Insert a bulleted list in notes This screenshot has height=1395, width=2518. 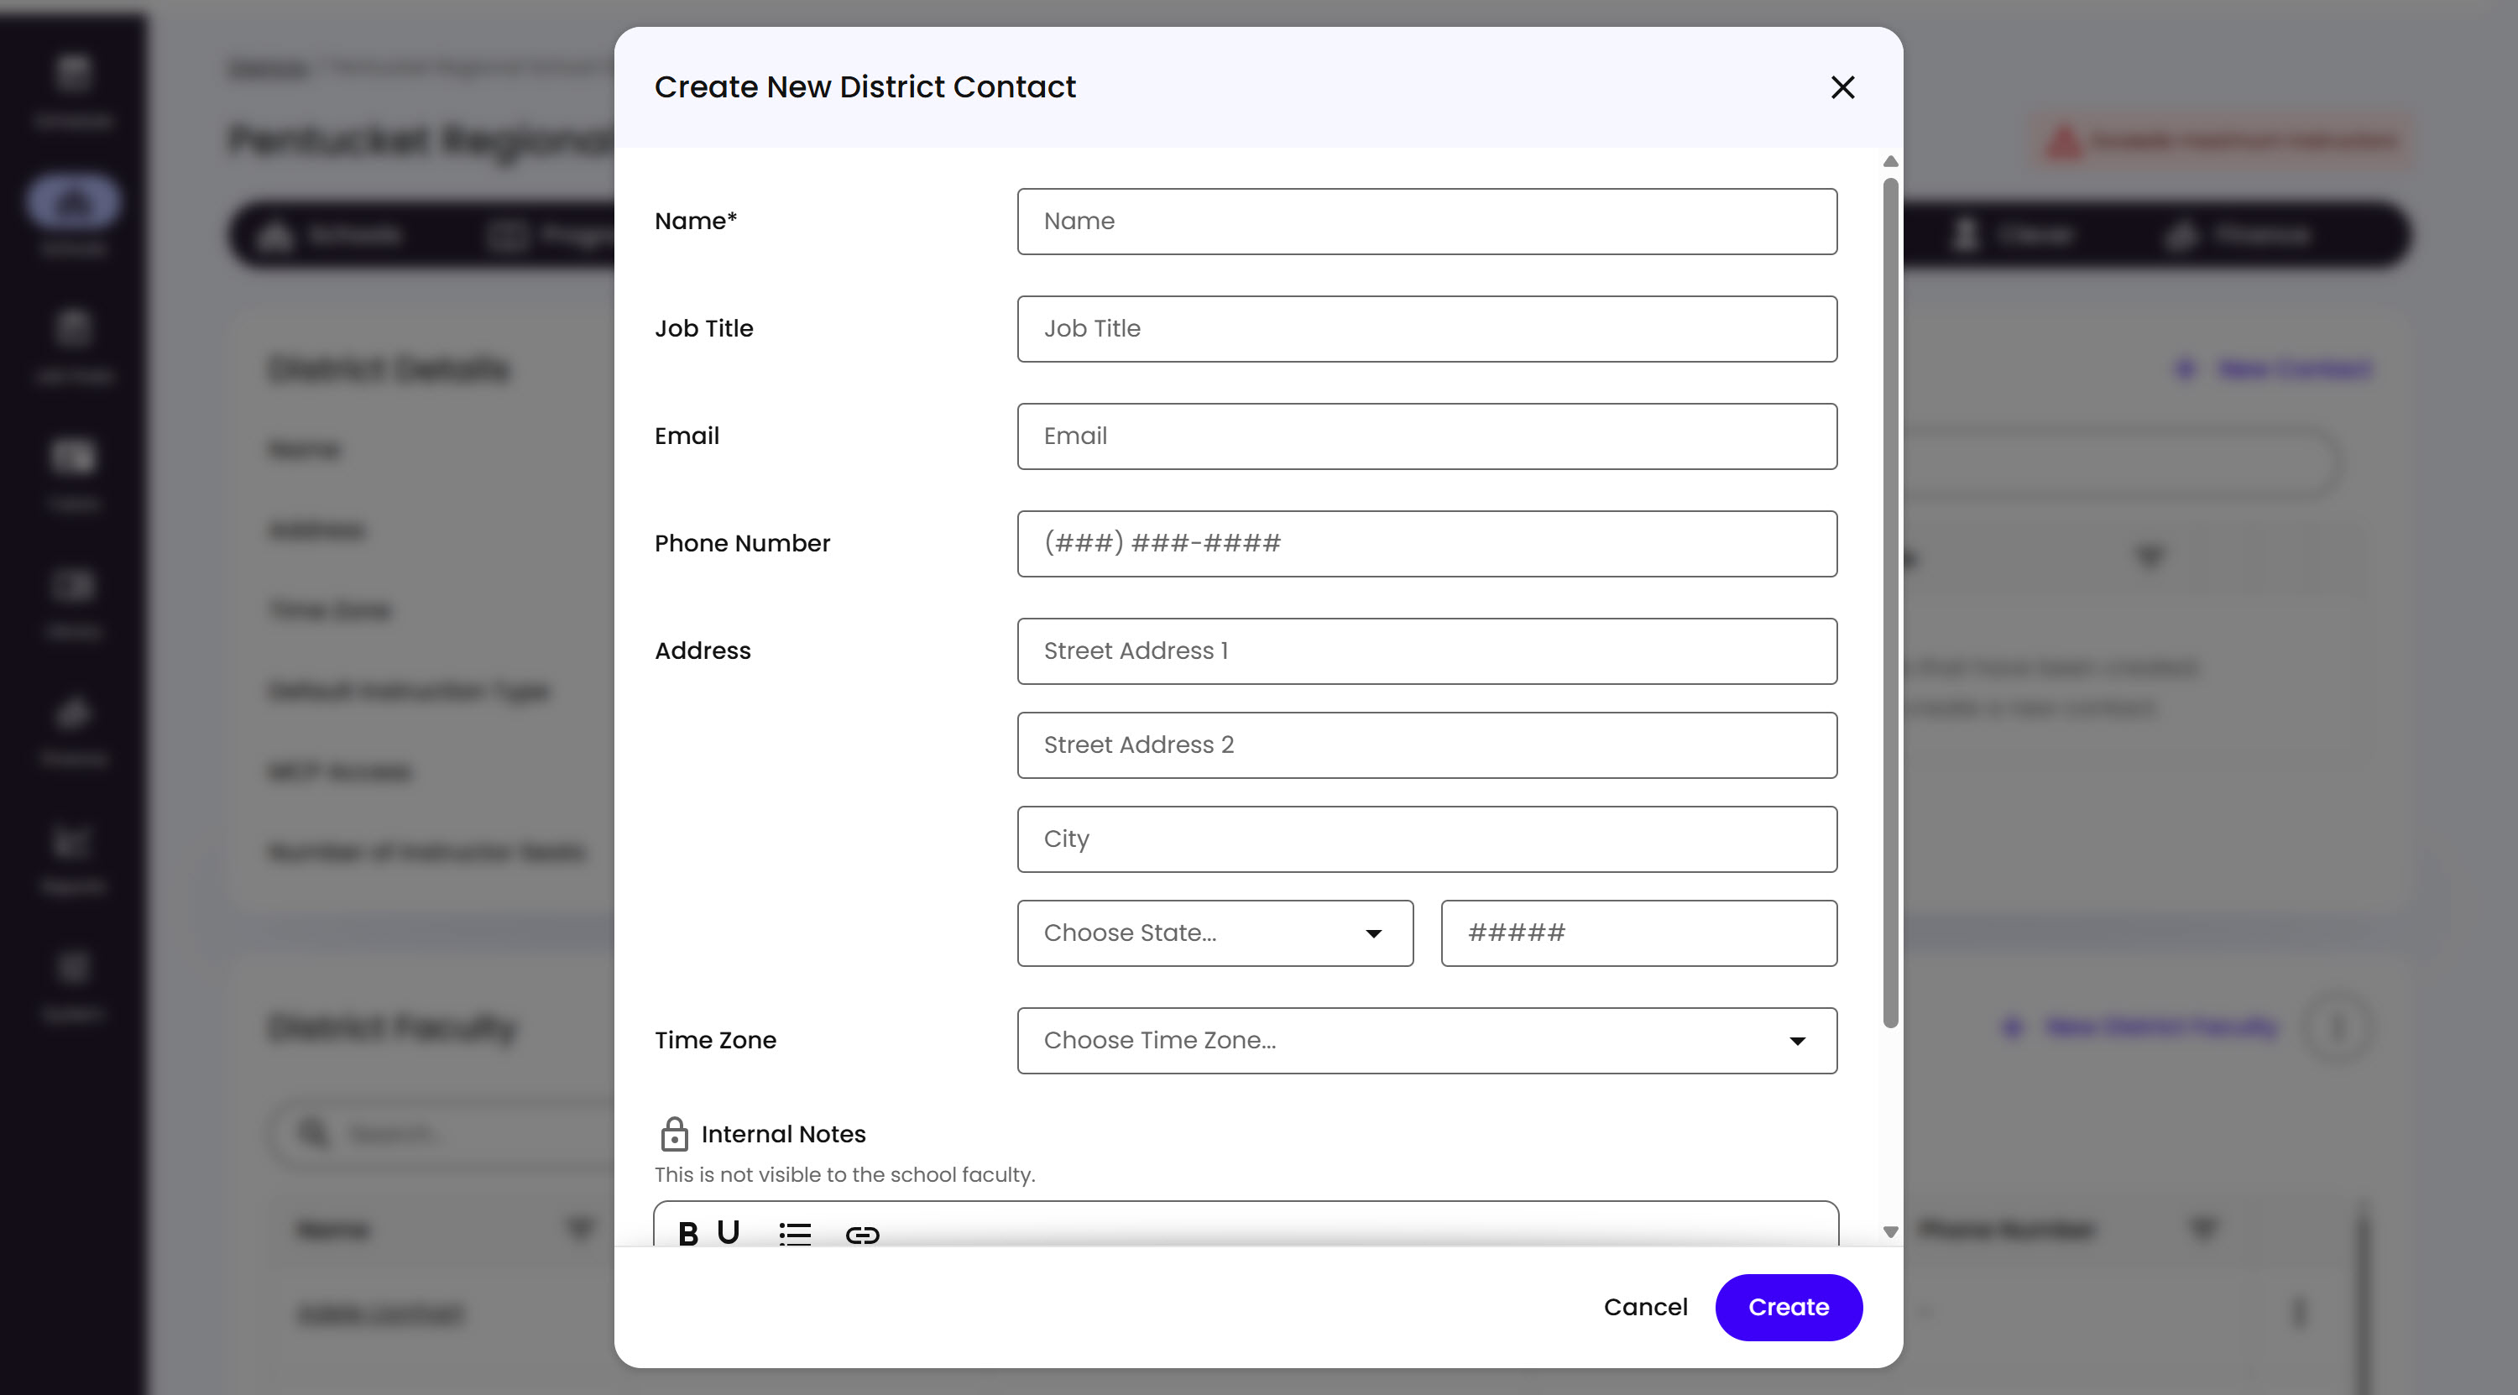point(795,1235)
